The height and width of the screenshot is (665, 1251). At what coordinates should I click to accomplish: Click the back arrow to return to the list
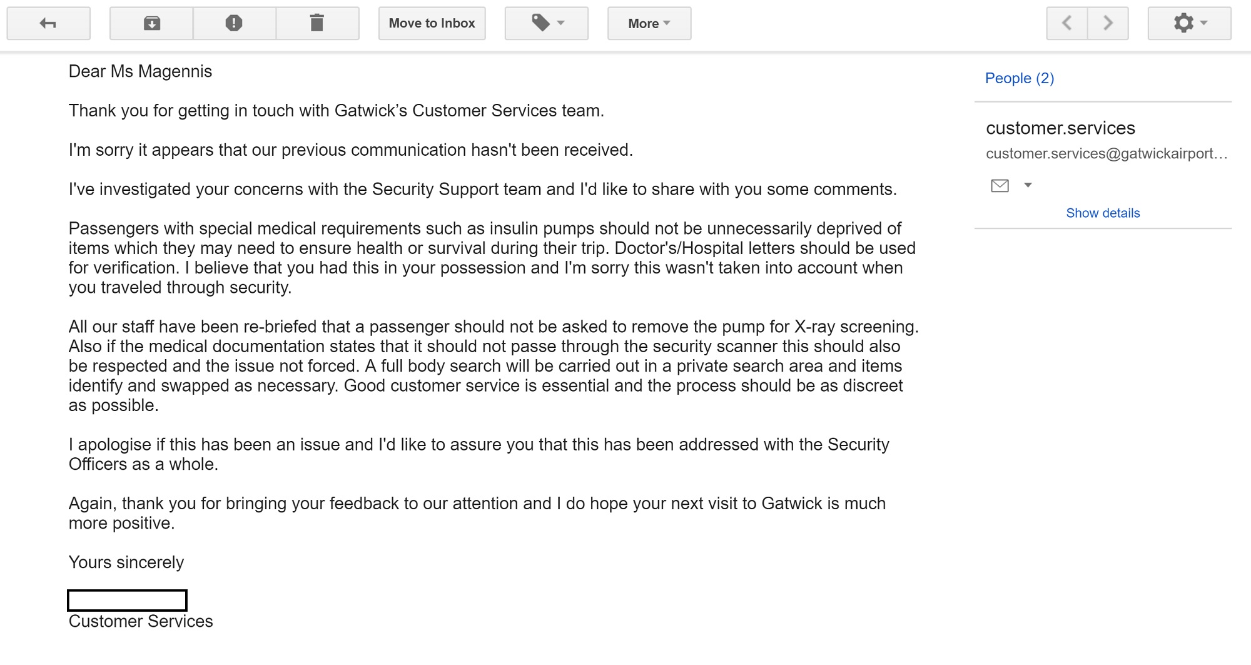pyautogui.click(x=48, y=24)
